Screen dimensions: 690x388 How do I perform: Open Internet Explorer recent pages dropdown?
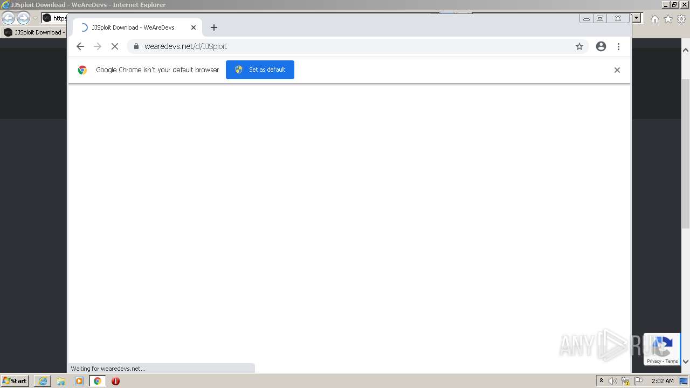(x=35, y=18)
